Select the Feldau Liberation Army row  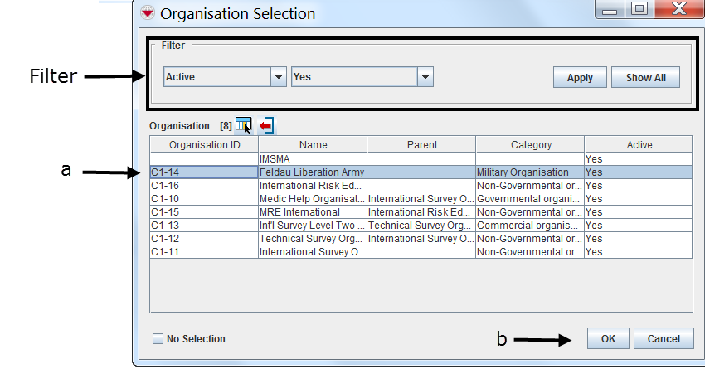click(313, 172)
